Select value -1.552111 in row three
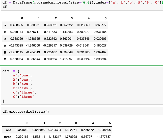 tap(38, 137)
